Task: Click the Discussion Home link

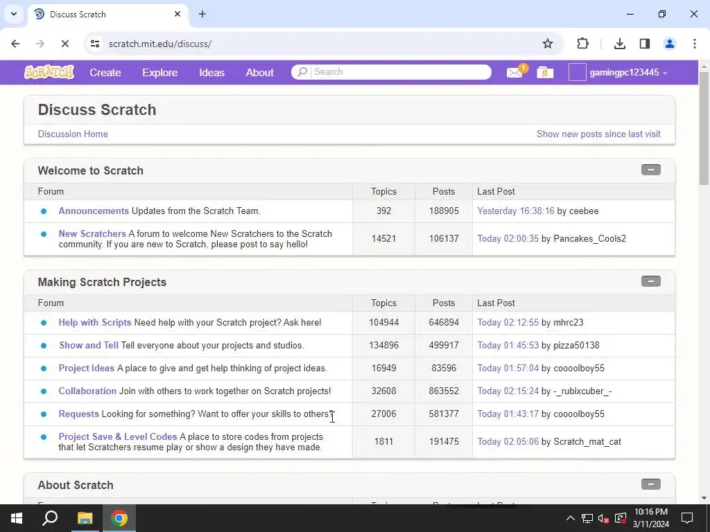Action: coord(73,134)
